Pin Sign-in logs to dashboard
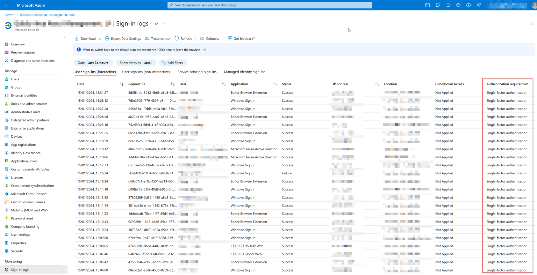The image size is (537, 275). coord(156,23)
